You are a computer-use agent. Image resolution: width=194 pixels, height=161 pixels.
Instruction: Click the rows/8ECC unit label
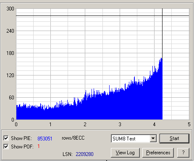coord(73,138)
